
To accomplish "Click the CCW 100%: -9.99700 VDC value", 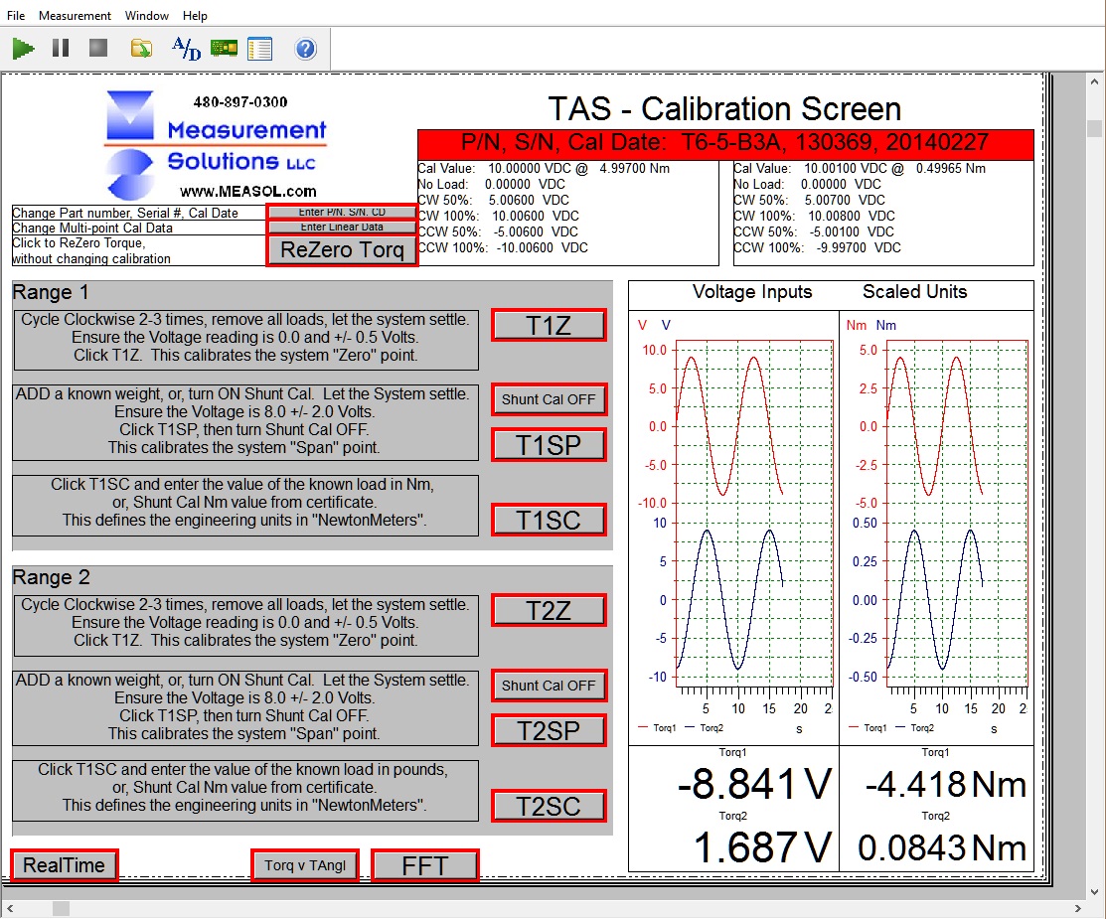I will [818, 247].
